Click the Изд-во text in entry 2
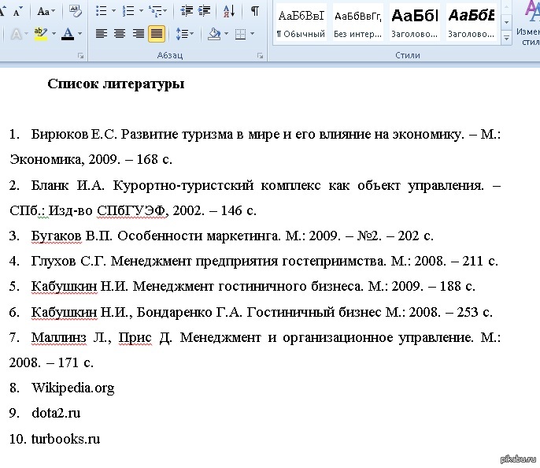This screenshot has width=540, height=468. (x=70, y=210)
